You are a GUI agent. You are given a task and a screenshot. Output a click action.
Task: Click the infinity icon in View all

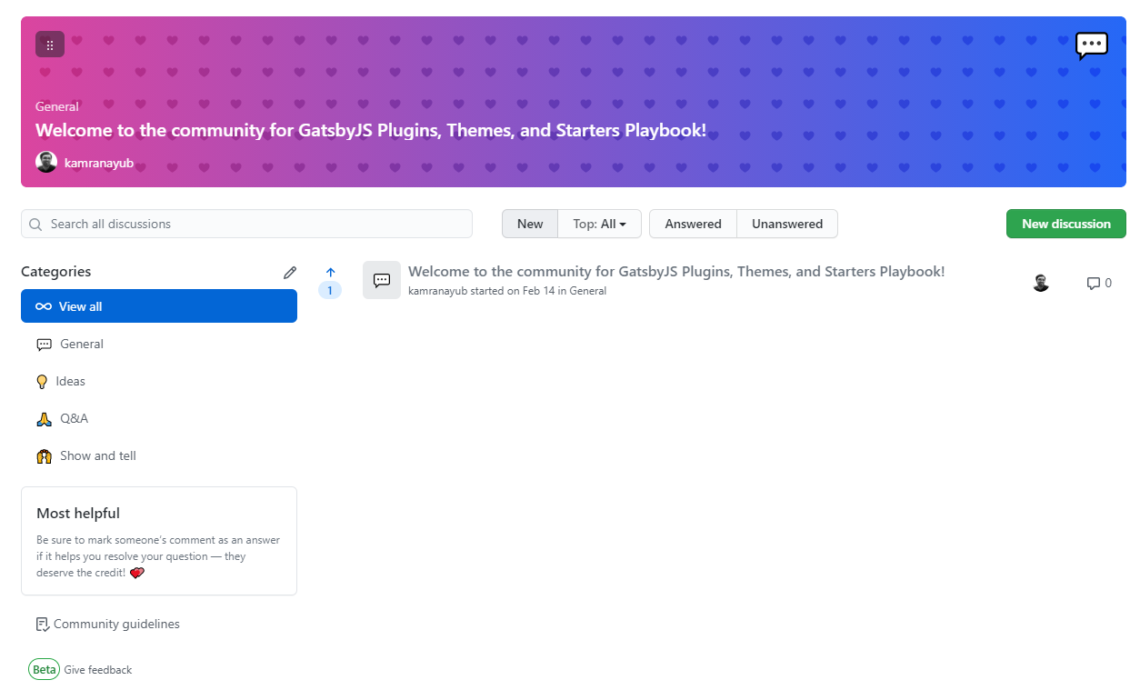[44, 306]
